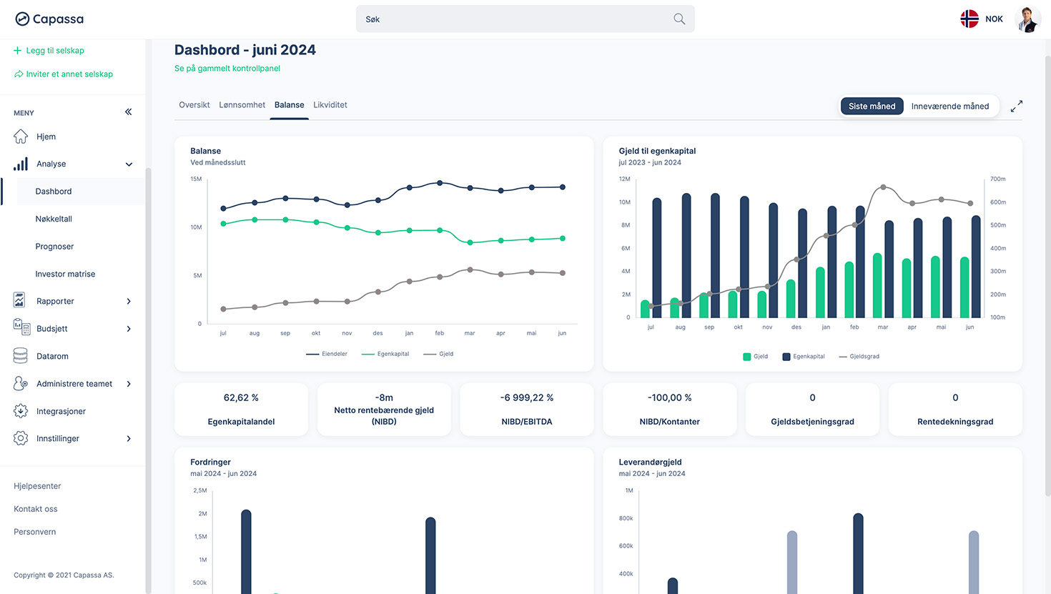
Task: Click Legg til selskap link
Action: (x=55, y=51)
